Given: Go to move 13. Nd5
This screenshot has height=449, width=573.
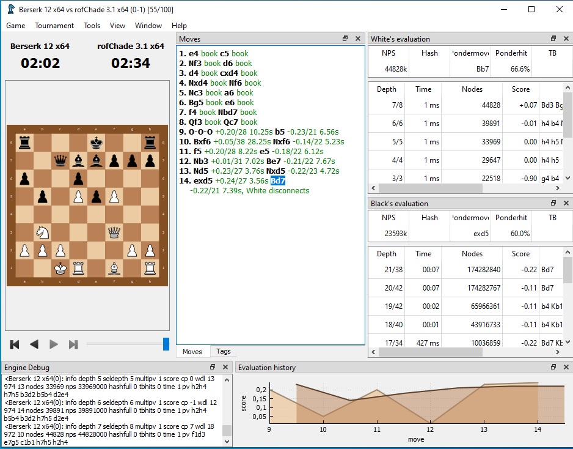Looking at the screenshot, I should pos(200,171).
